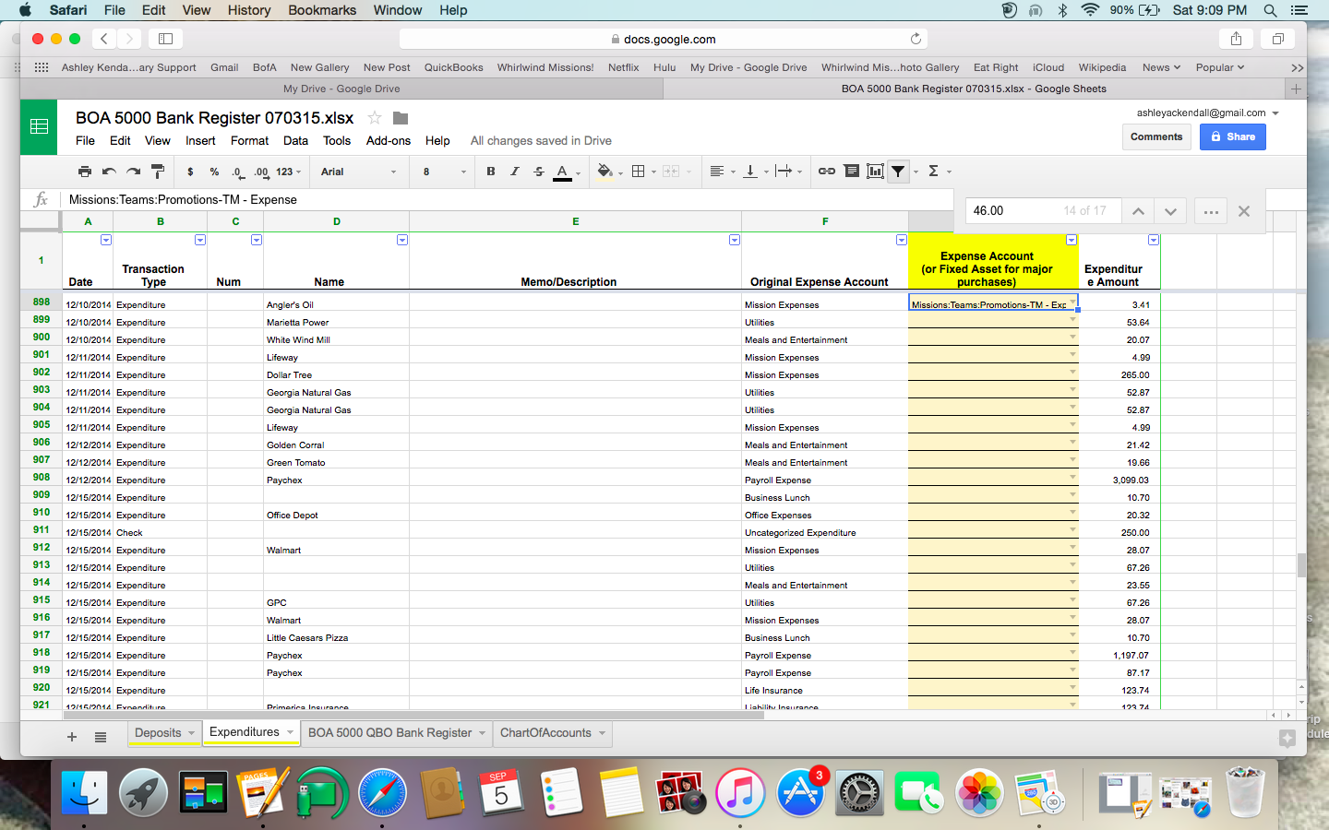The width and height of the screenshot is (1329, 830).
Task: Click the blue Share button
Action: click(x=1232, y=136)
